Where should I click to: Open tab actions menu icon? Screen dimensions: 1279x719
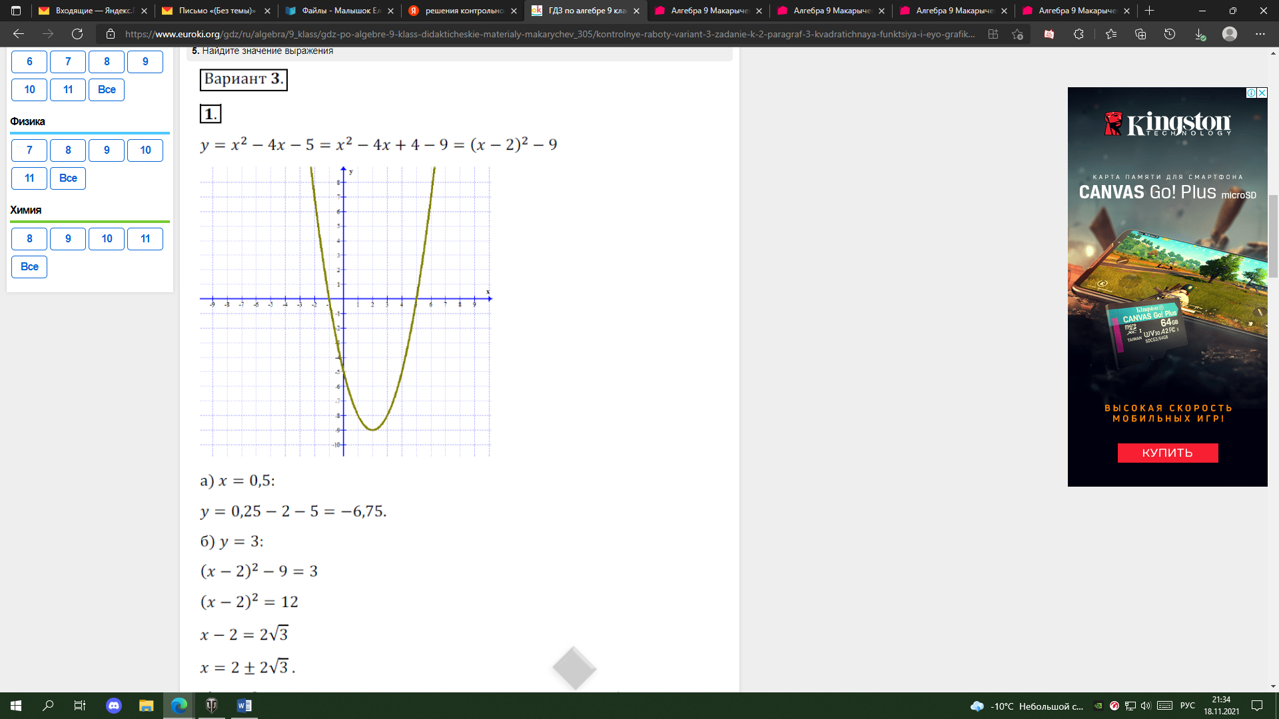16,11
